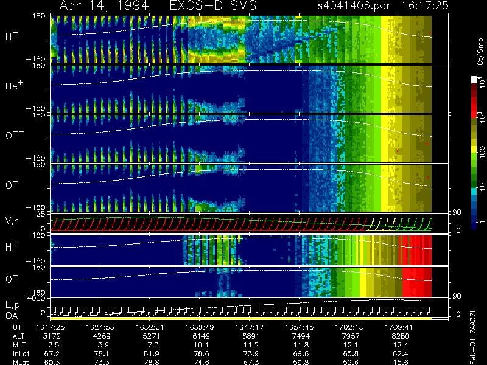
Task: Click the 'MLT' row label
Action: click(19, 345)
